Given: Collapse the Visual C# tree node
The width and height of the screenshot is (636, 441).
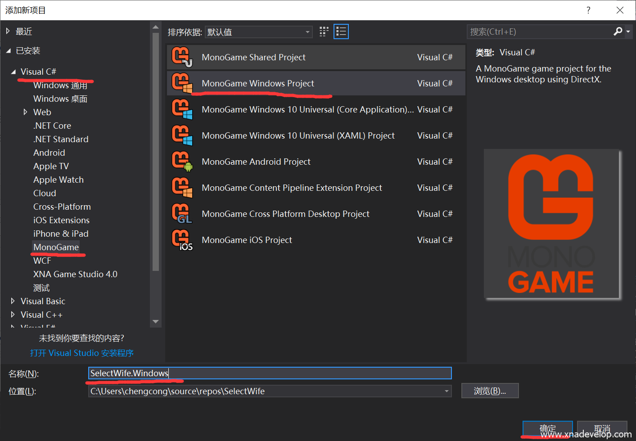Looking at the screenshot, I should [13, 72].
